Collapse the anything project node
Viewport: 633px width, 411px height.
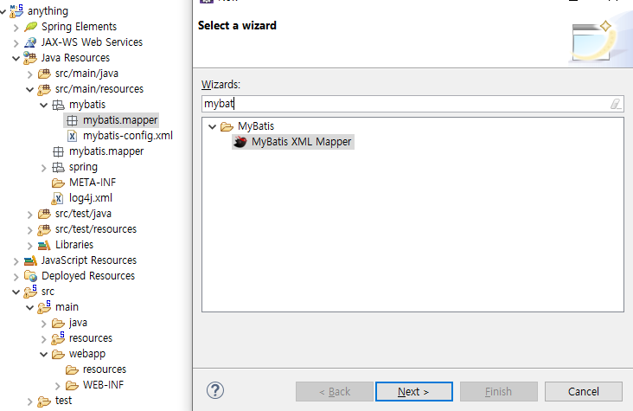point(3,12)
